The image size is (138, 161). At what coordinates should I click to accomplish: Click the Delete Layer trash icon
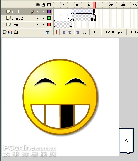coord(47,32)
